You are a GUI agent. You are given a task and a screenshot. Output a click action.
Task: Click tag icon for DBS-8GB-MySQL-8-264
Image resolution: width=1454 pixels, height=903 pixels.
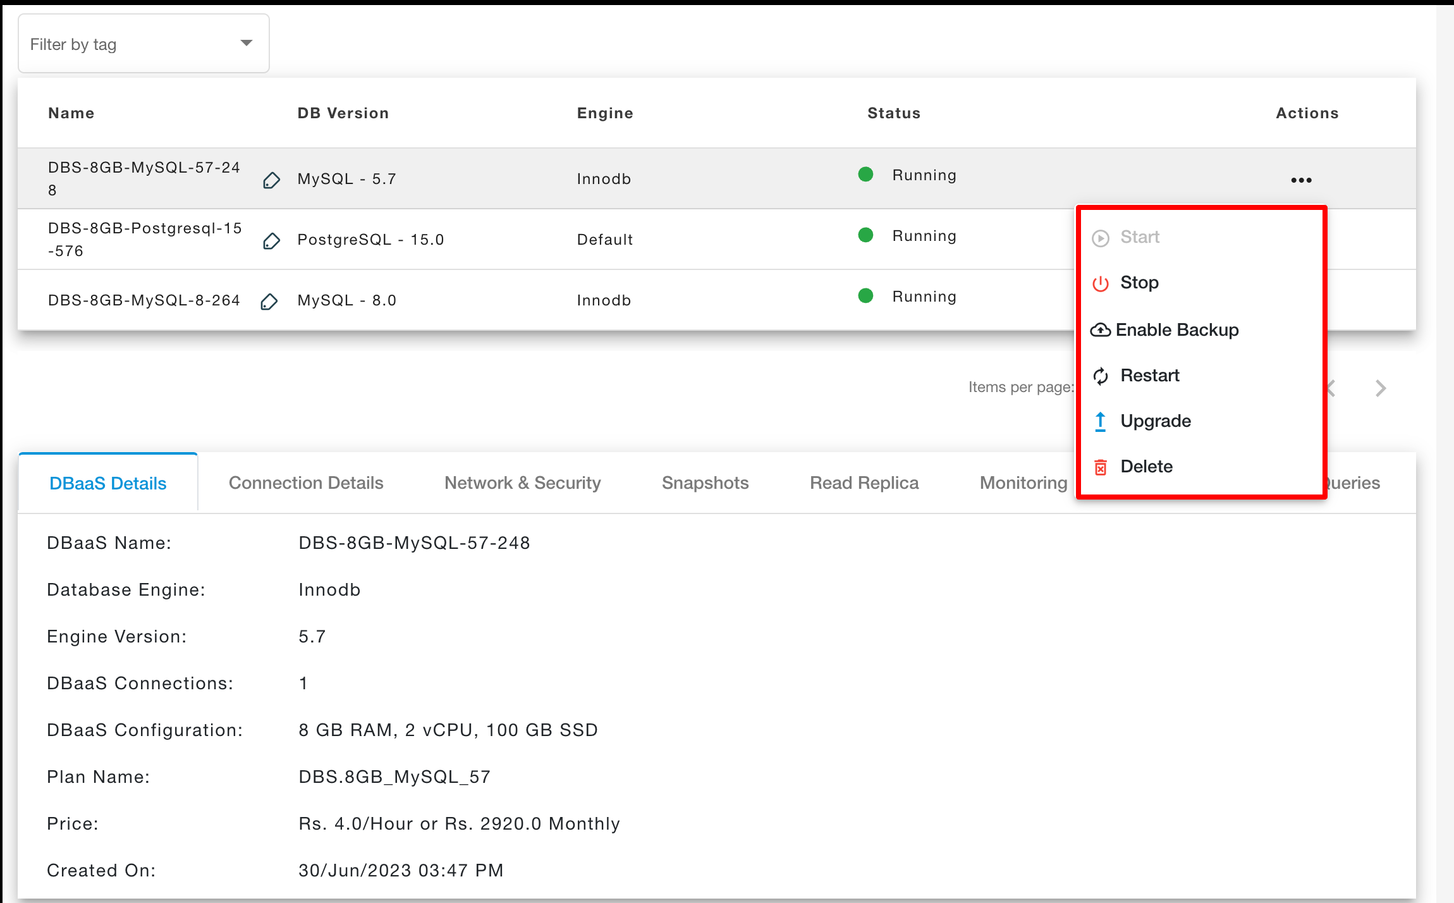coord(269,302)
